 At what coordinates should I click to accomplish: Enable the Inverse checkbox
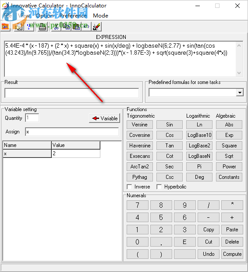click(x=129, y=187)
